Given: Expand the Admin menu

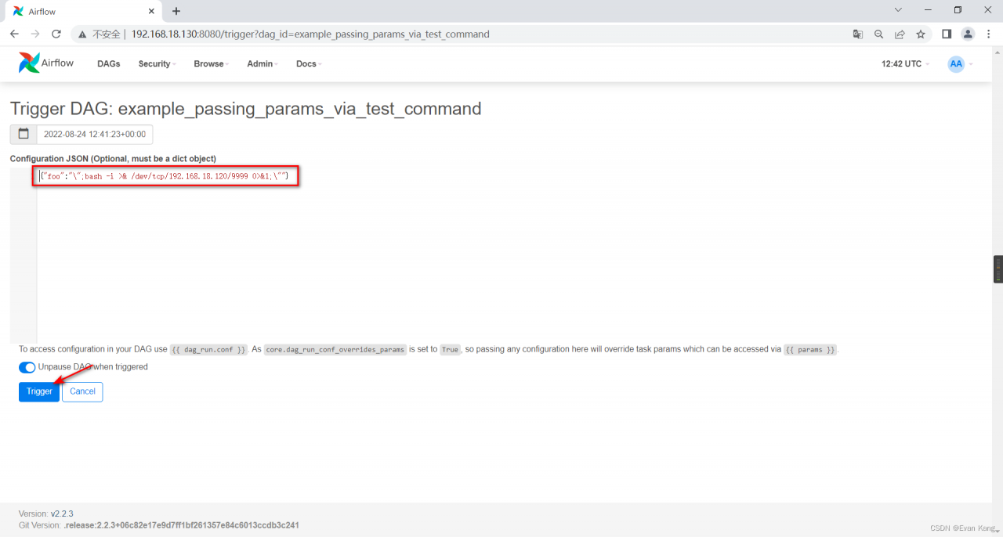Looking at the screenshot, I should 263,64.
